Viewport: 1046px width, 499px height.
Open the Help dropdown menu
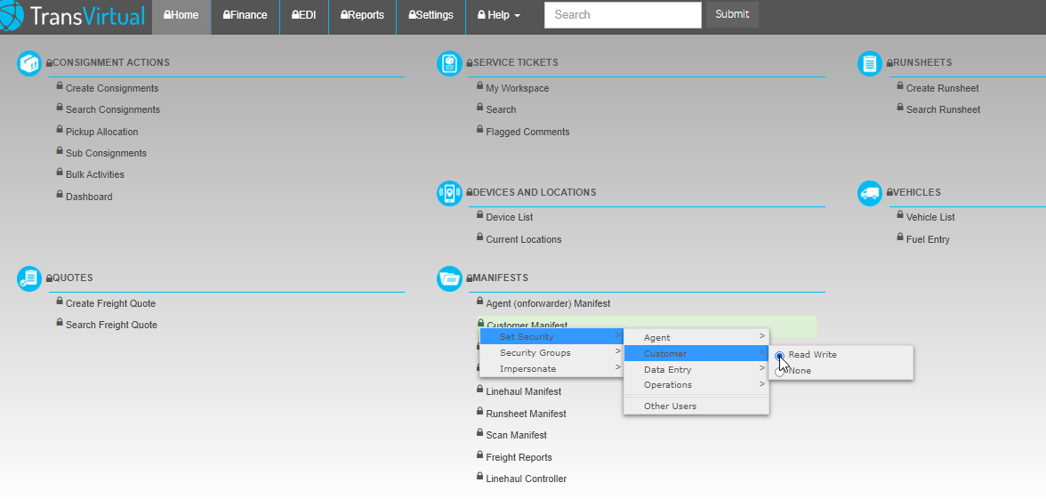point(499,15)
